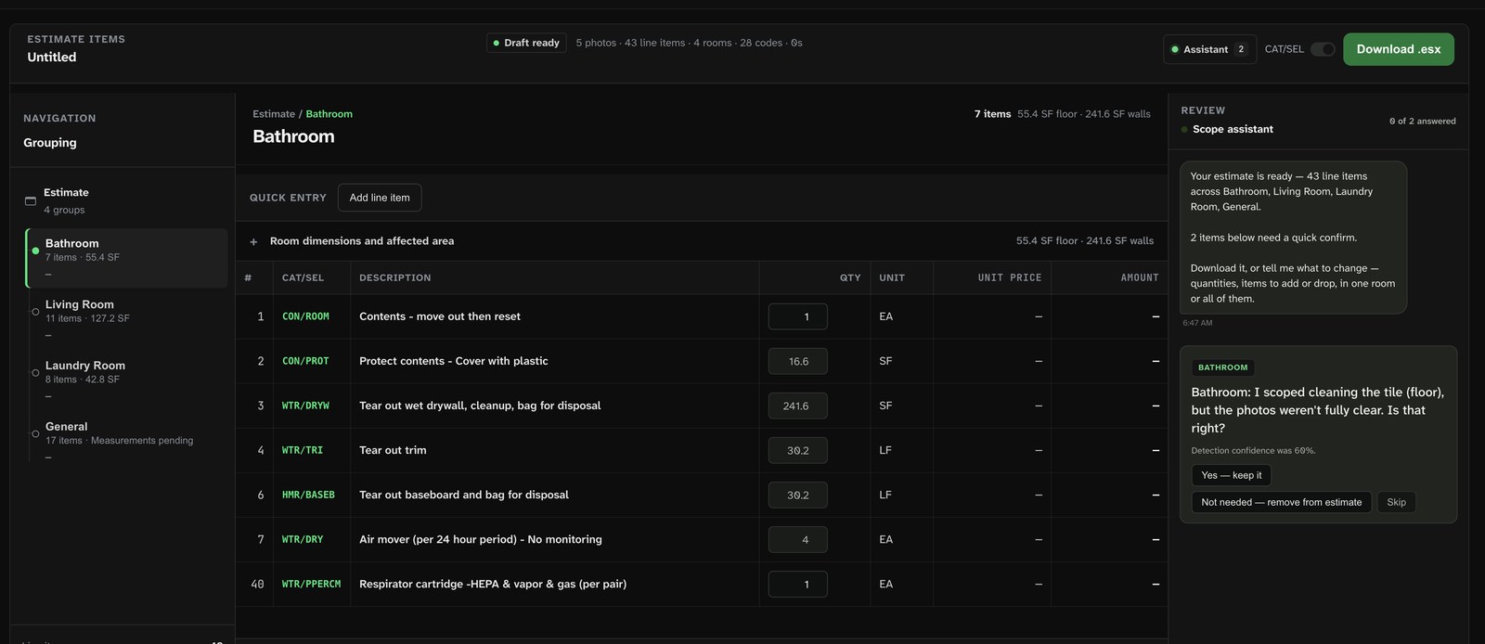Click the Untitled estimate title

52,57
